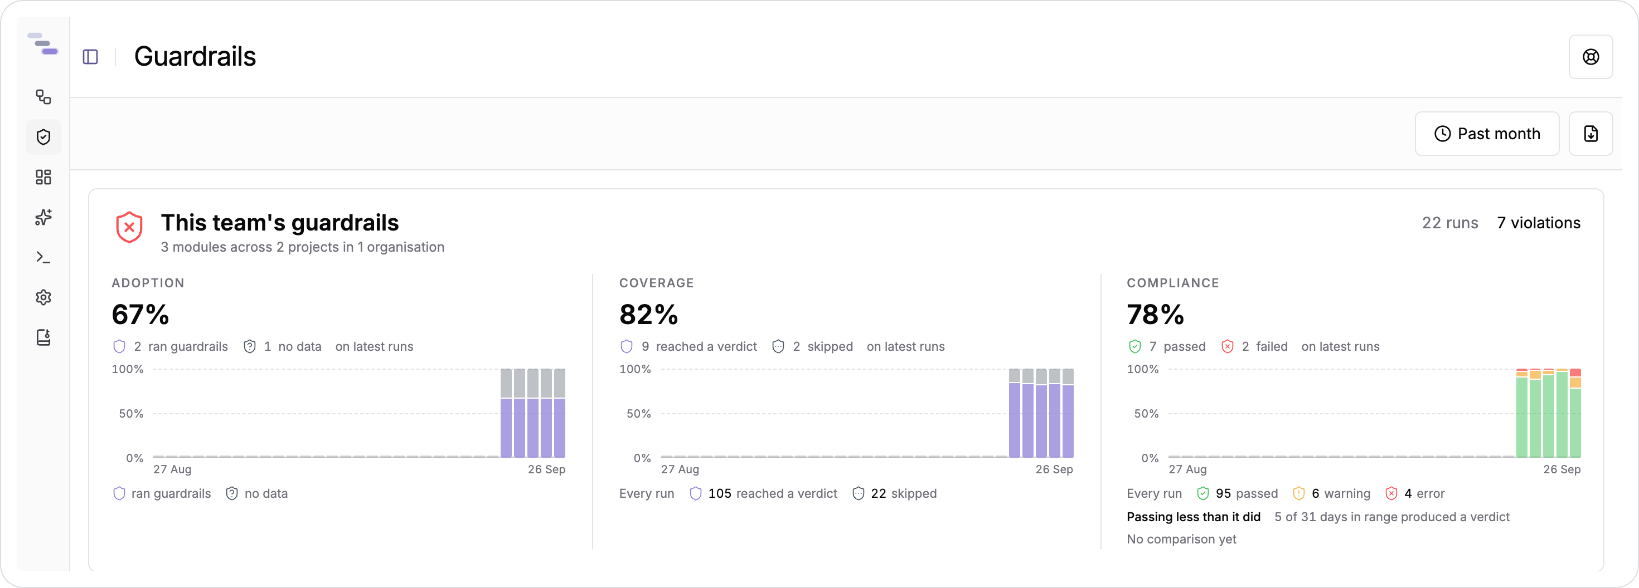This screenshot has width=1639, height=588.
Task: Click the last bar in Compliance chart
Action: pyautogui.click(x=1575, y=413)
